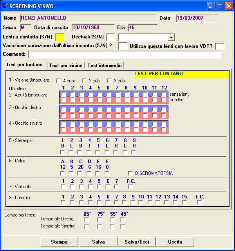The image size is (235, 251).
Task: Tick Colori checkbox A 12
Action: (62, 173)
